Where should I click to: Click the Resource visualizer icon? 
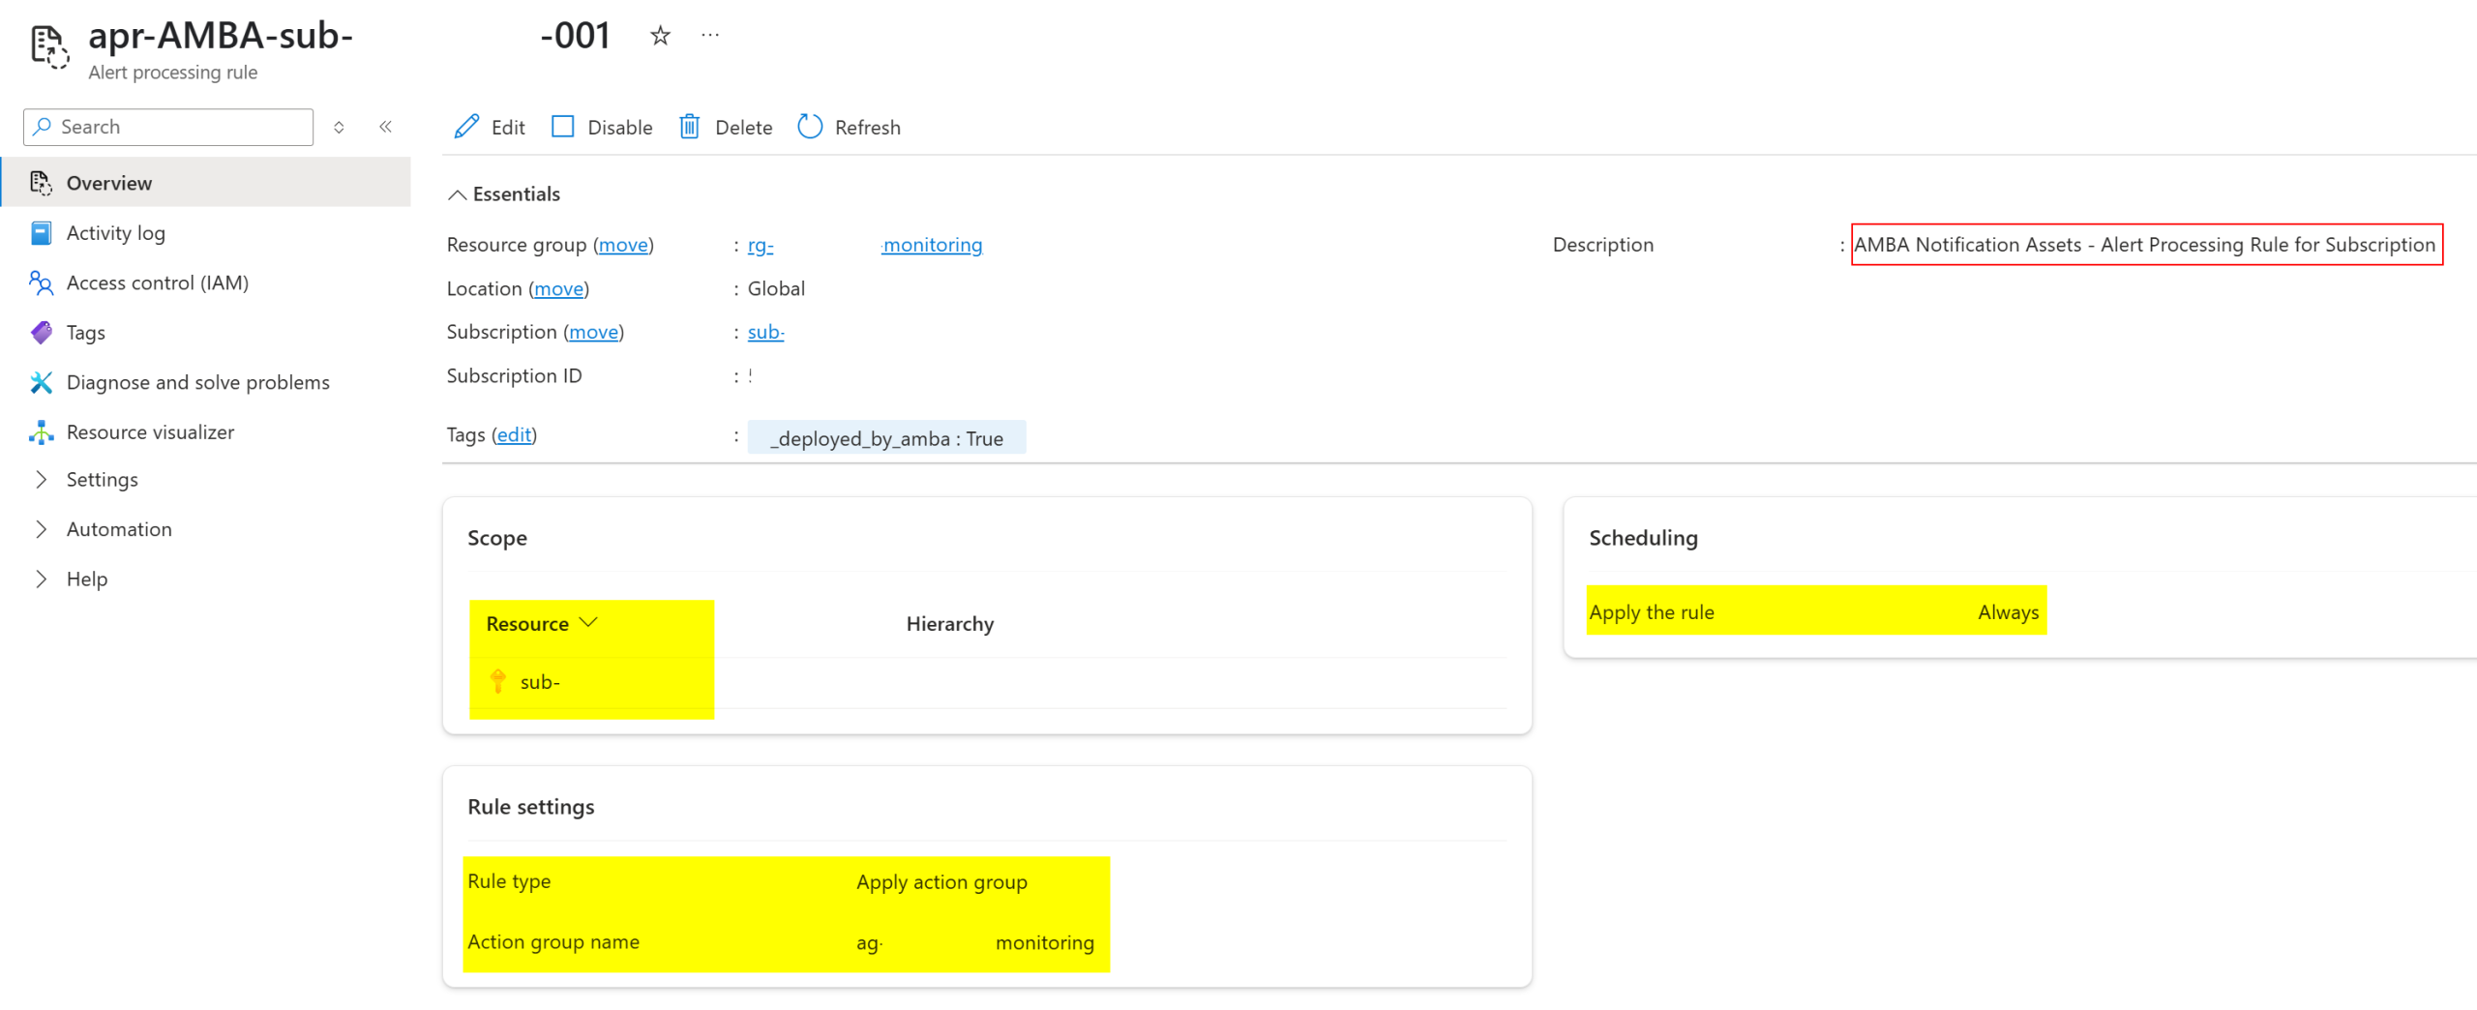coord(41,432)
